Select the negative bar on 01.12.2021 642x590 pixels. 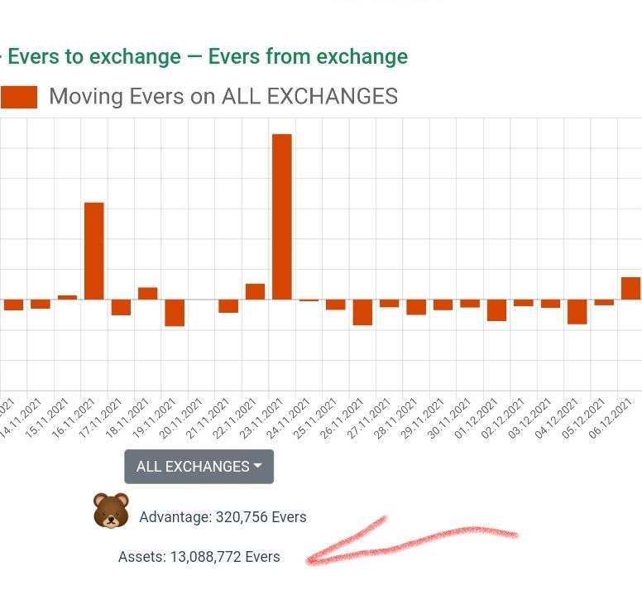(496, 309)
